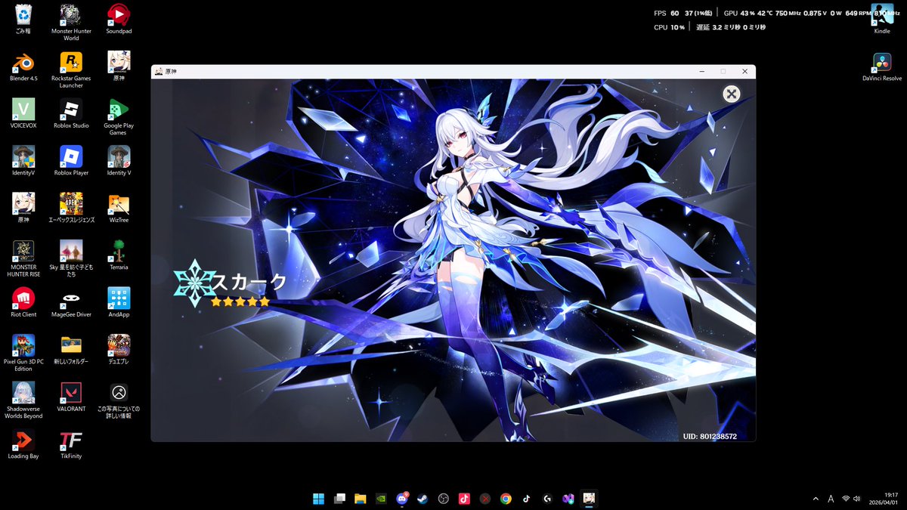907x510 pixels.
Task: Open Steam from the taskbar
Action: 423,498
